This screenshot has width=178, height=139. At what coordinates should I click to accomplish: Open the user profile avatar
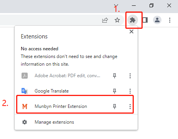(x=157, y=20)
